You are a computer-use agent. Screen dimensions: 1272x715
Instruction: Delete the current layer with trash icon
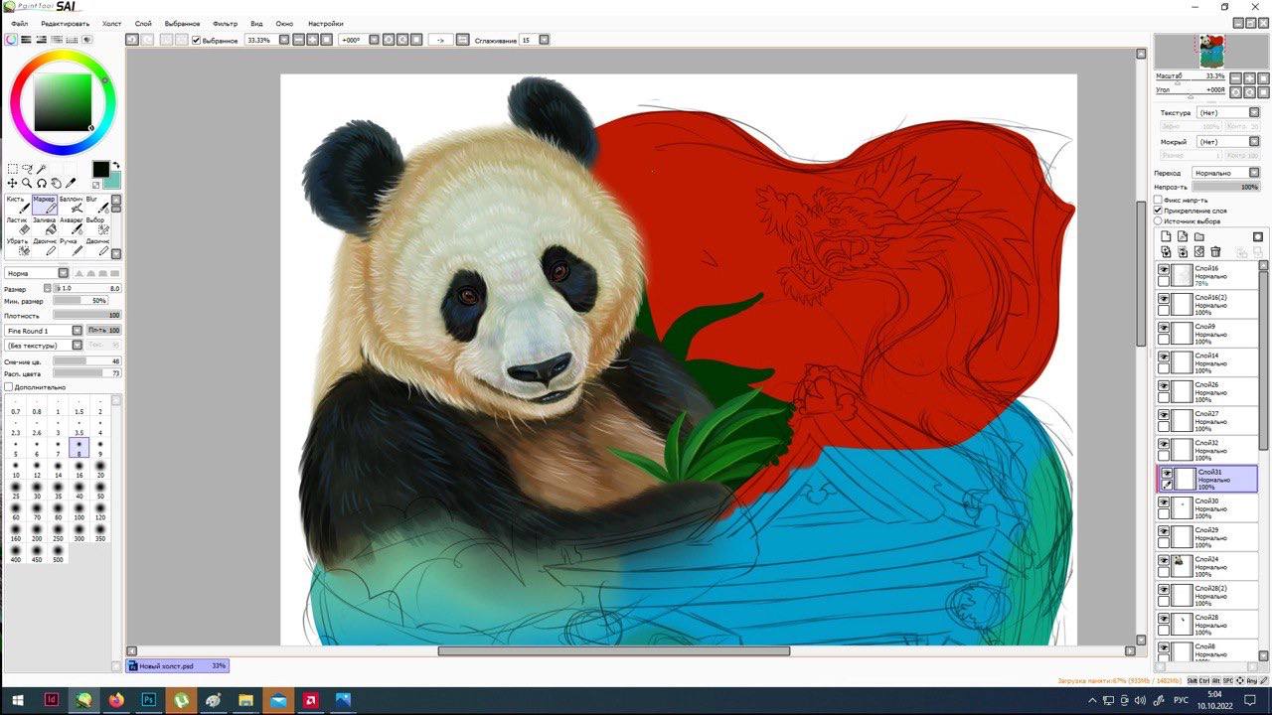tap(1214, 252)
